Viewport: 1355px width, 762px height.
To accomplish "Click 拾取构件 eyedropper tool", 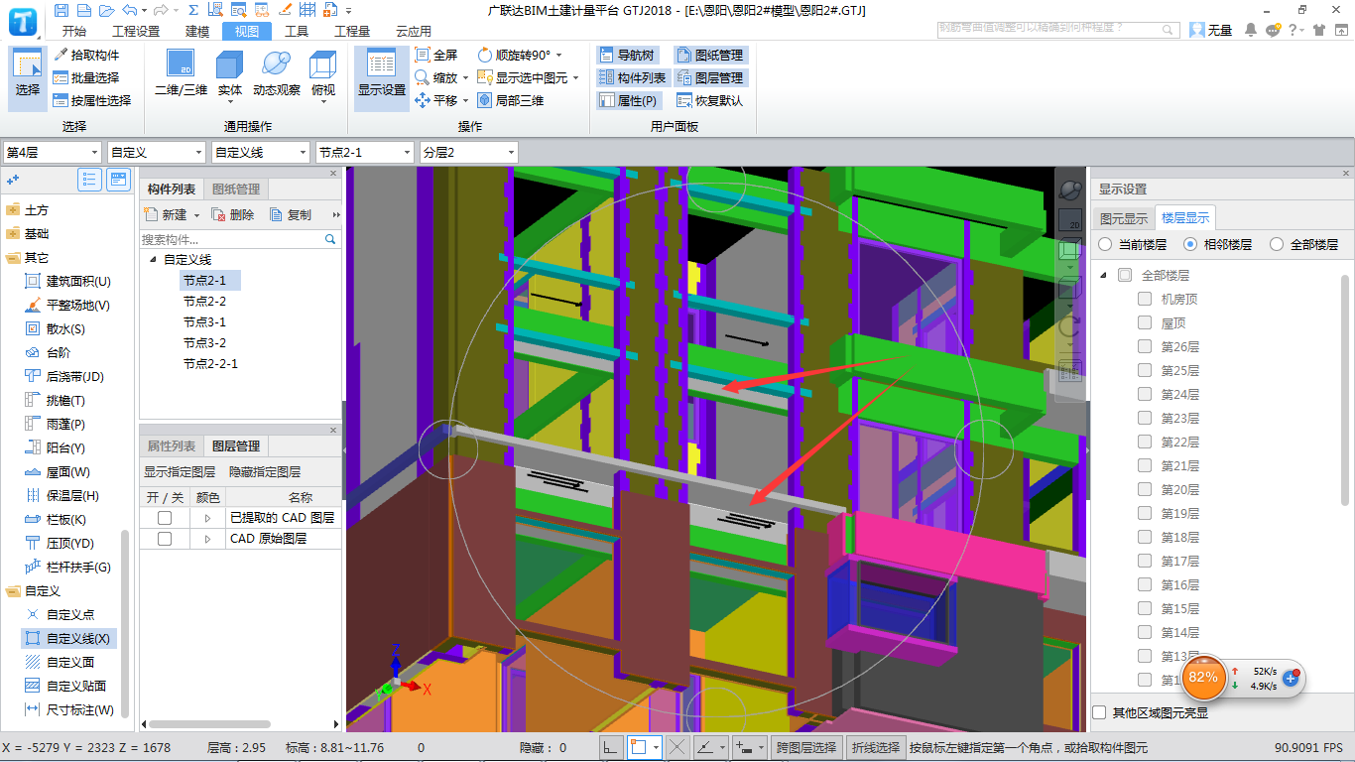I will tap(86, 55).
